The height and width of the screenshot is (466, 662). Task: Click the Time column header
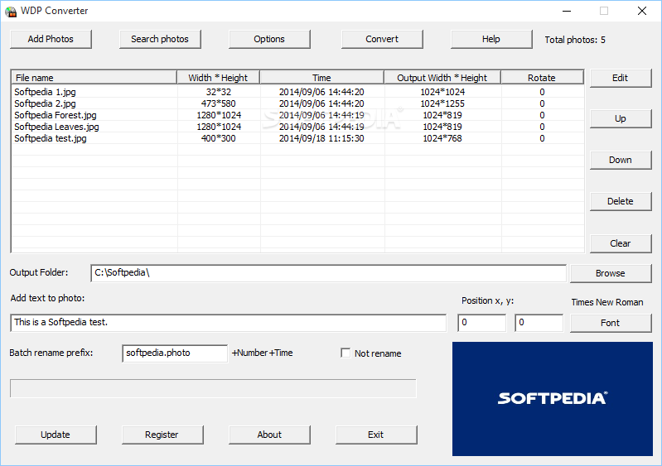point(322,78)
